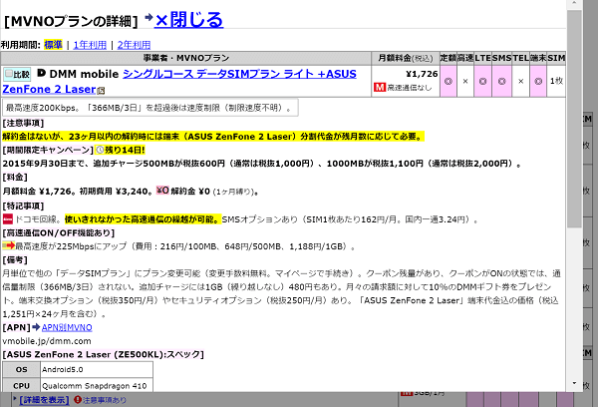598x407 pixels.
Task: Click the 高速 cross mark cell
Action: (465, 81)
